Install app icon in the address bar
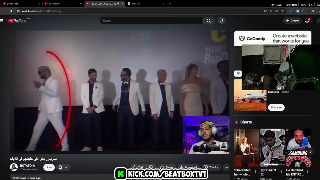Image resolution: width=320 pixels, height=180 pixels. point(265,11)
